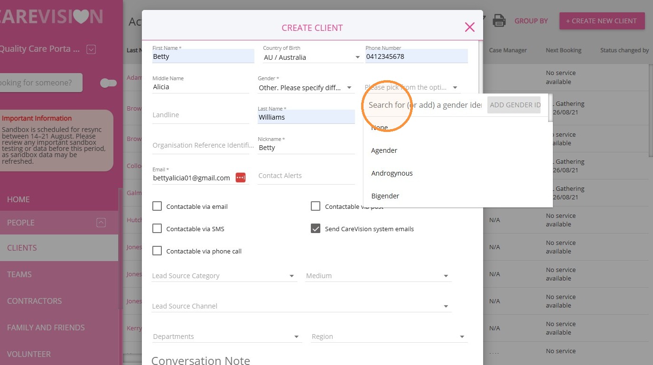Open the Lead Source Channel dropdown

pyautogui.click(x=301, y=306)
